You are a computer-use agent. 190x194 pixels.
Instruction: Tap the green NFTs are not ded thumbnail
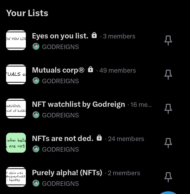pyautogui.click(x=16, y=143)
